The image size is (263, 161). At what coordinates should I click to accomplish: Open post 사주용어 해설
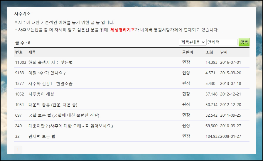pos(41,94)
